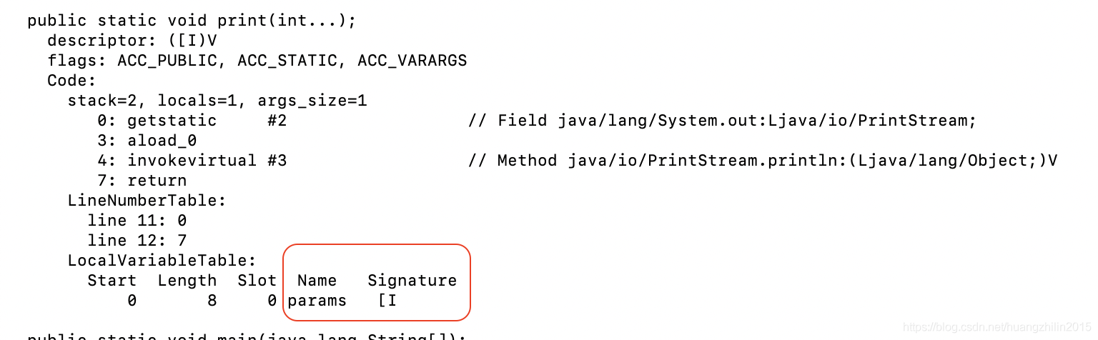Click the params variable name
Image resolution: width=1098 pixels, height=340 pixels.
click(x=317, y=301)
